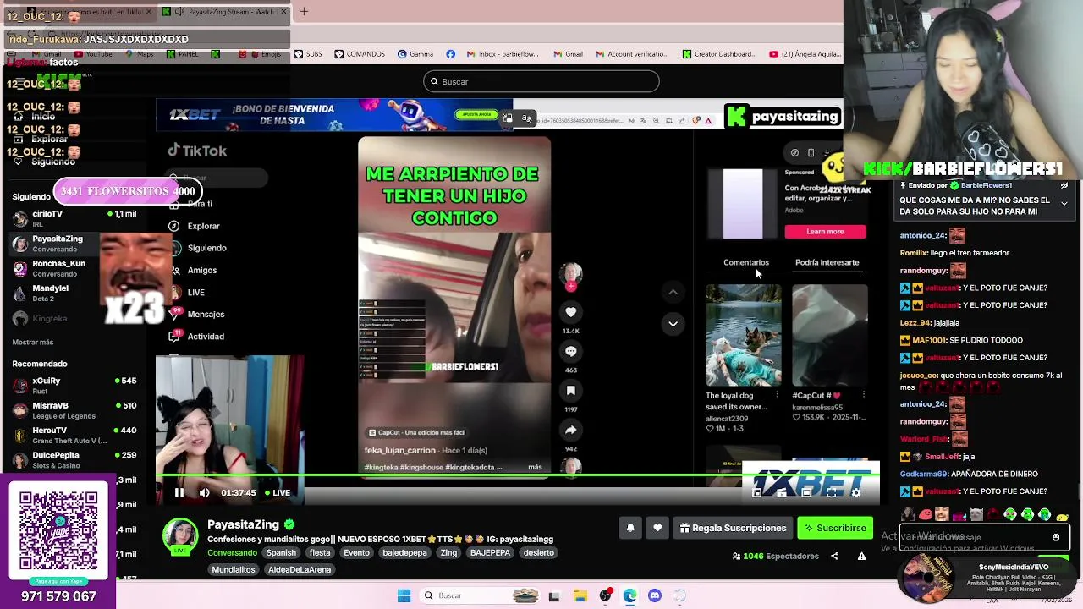The image size is (1083, 609).
Task: Open options for the loyal dog video
Action: point(777,395)
